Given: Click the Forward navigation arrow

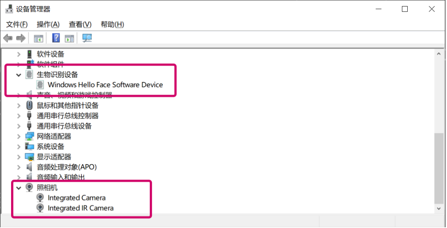Looking at the screenshot, I should [21, 37].
